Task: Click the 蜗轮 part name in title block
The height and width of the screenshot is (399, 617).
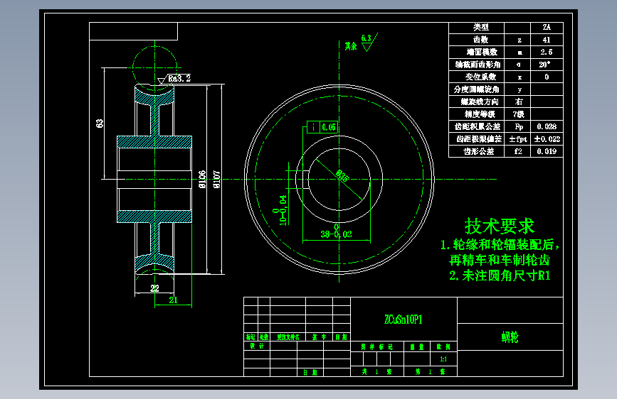Action: click(x=510, y=337)
